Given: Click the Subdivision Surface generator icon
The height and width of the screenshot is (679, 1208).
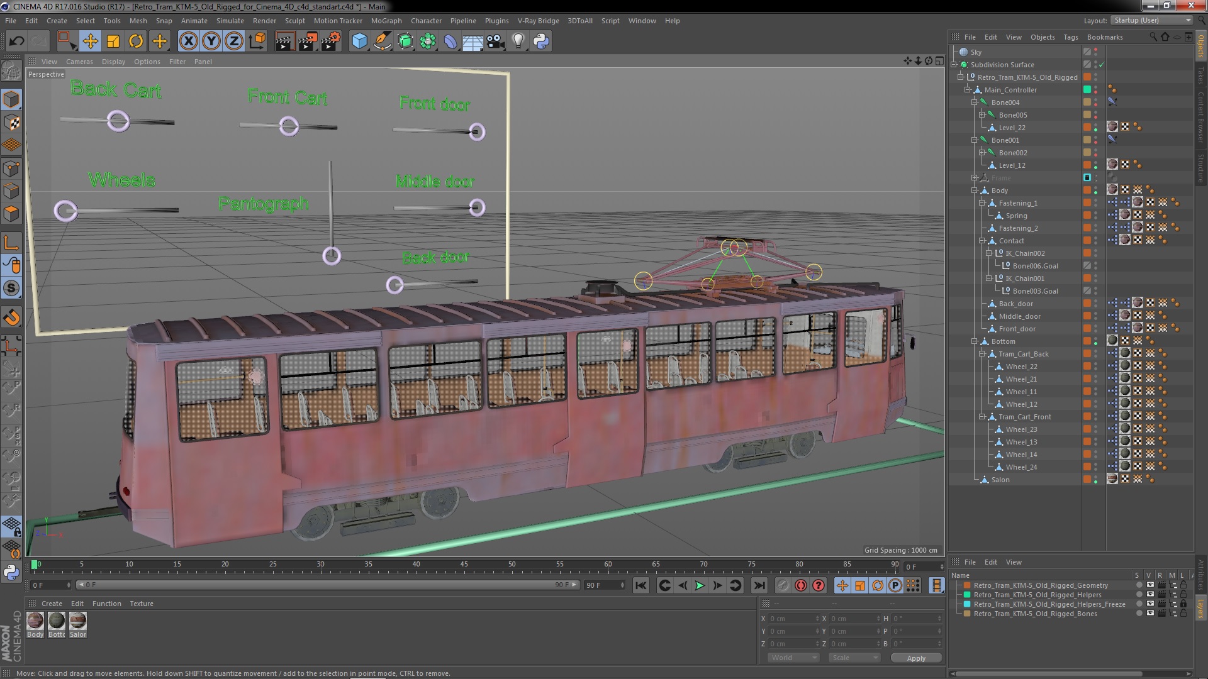Looking at the screenshot, I should tap(405, 41).
